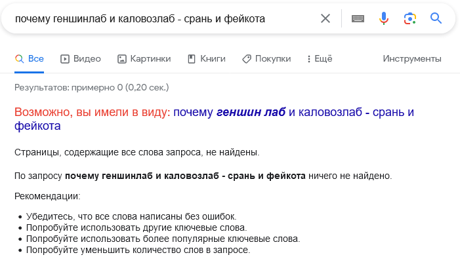Click the price tag icon beside Покупки
This screenshot has height=274, width=460.
click(x=247, y=59)
